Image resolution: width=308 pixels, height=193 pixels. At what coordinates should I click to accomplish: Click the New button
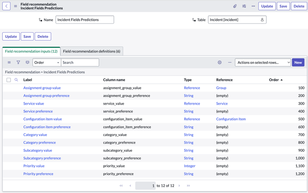click(298, 62)
